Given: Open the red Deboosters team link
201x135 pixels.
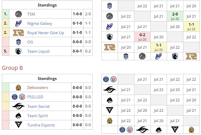Looking at the screenshot, I should (x=38, y=88).
